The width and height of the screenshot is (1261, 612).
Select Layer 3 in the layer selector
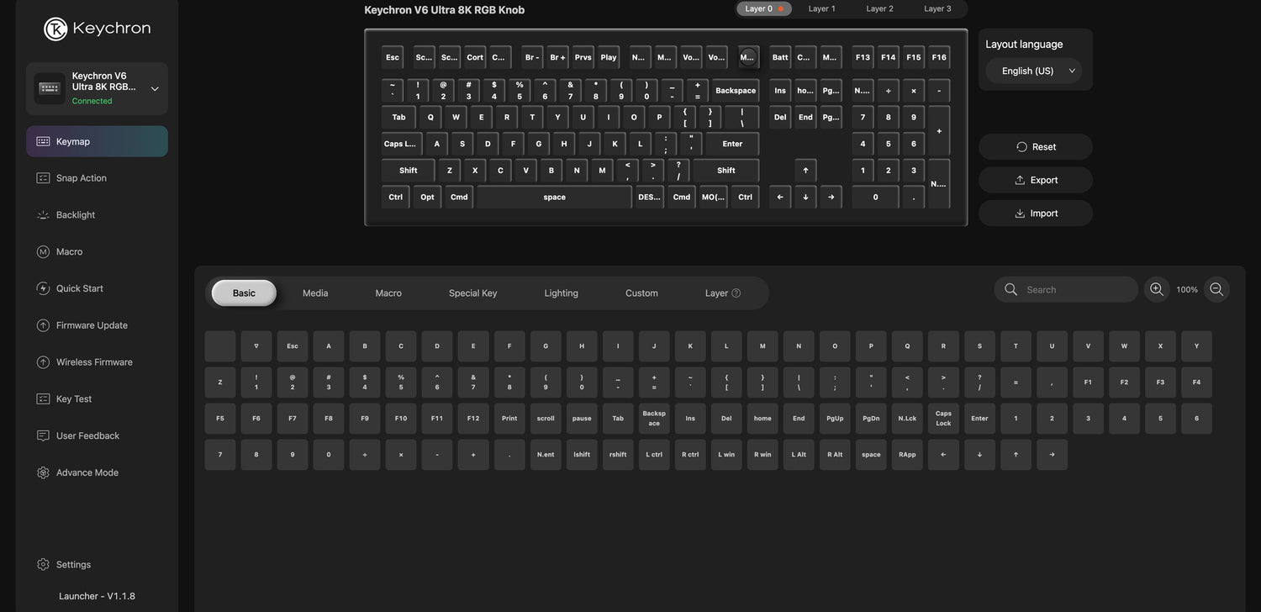[x=937, y=8]
